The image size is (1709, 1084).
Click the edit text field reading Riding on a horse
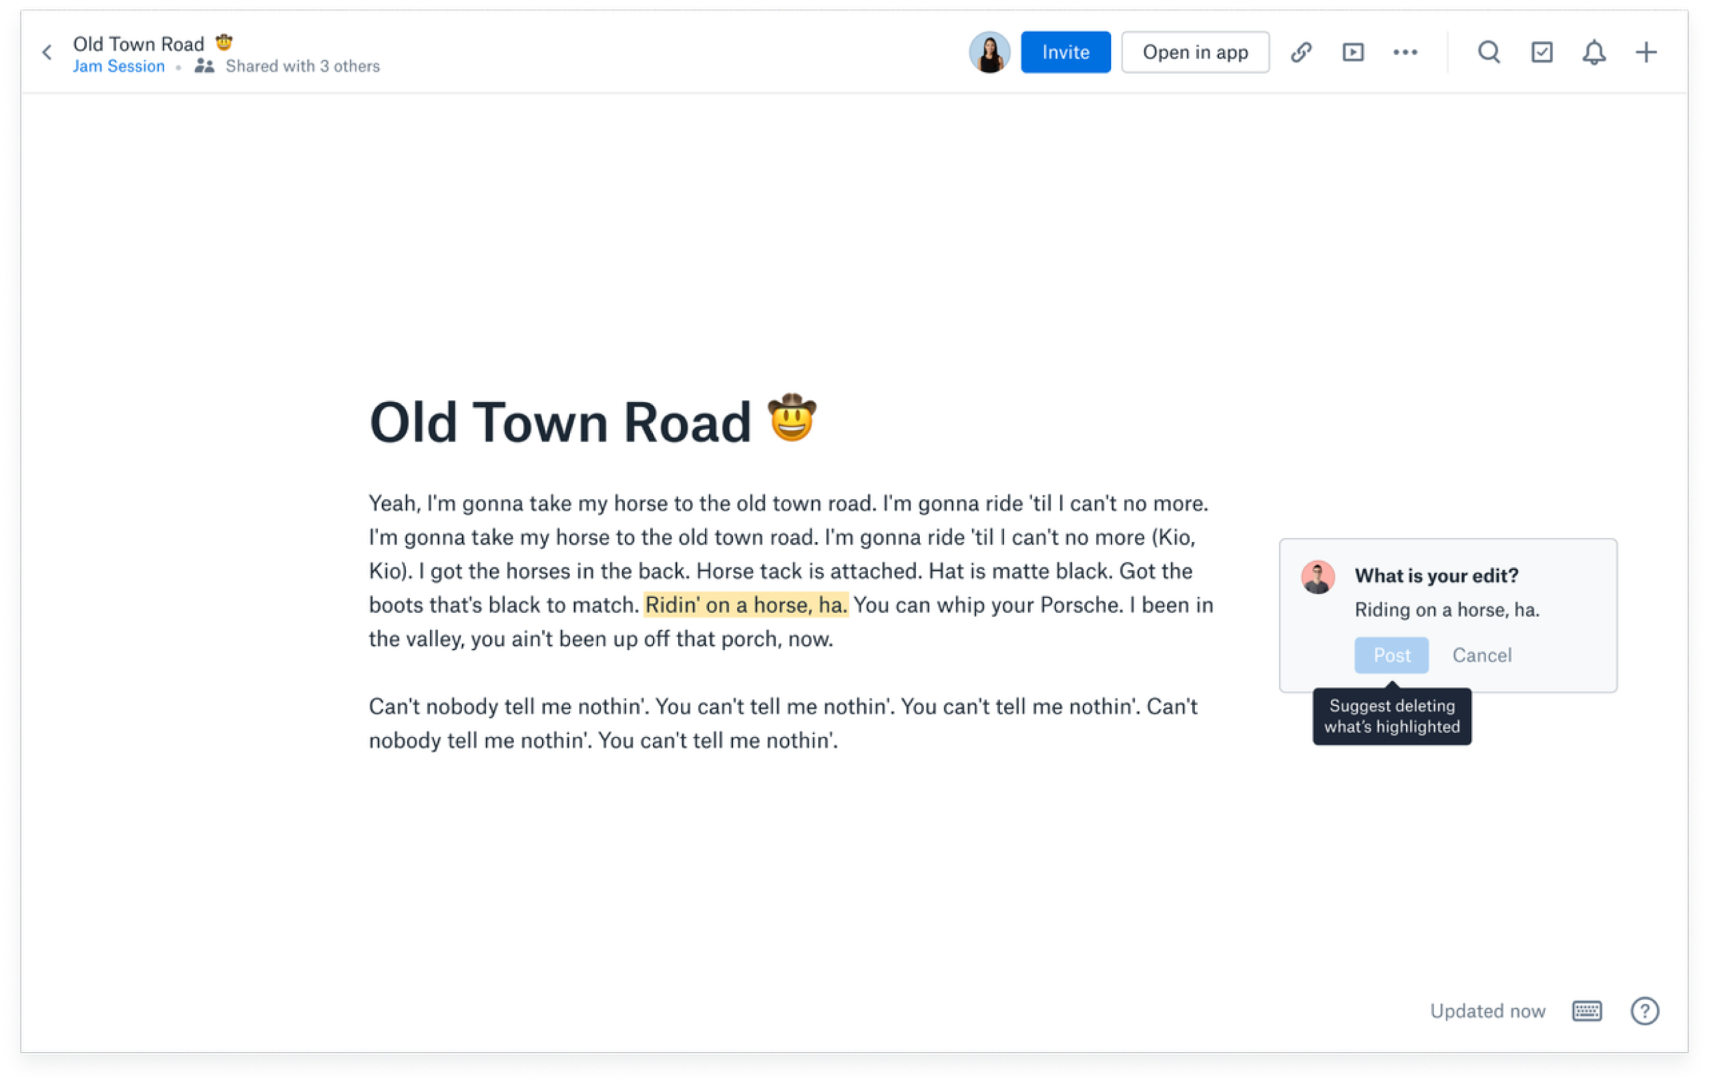click(x=1447, y=610)
